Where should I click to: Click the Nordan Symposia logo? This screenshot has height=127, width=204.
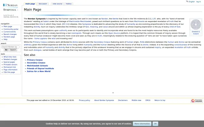tap(11, 10)
